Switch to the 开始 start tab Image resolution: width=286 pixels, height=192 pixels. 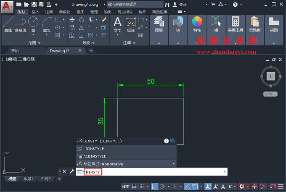(15, 51)
